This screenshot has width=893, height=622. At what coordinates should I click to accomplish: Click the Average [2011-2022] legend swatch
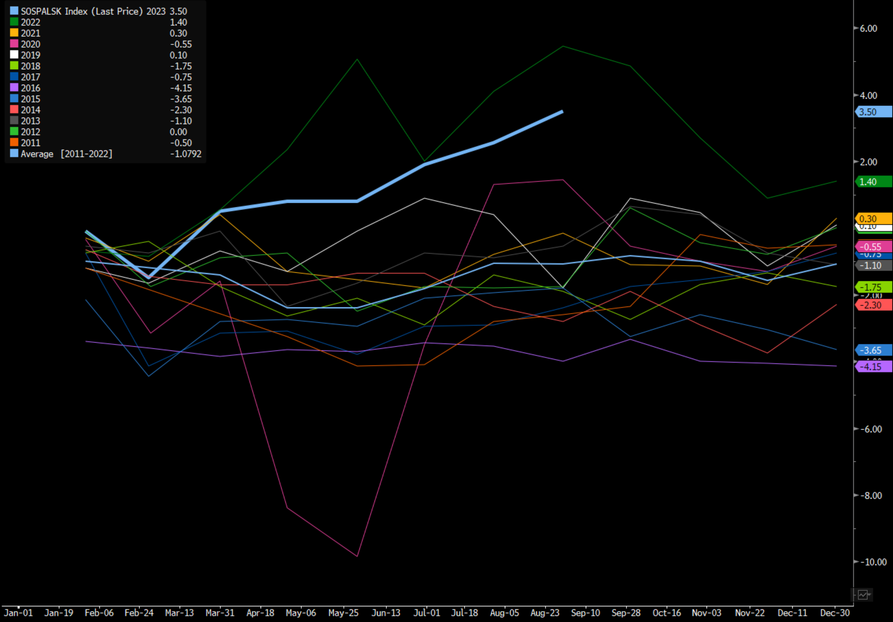(14, 153)
